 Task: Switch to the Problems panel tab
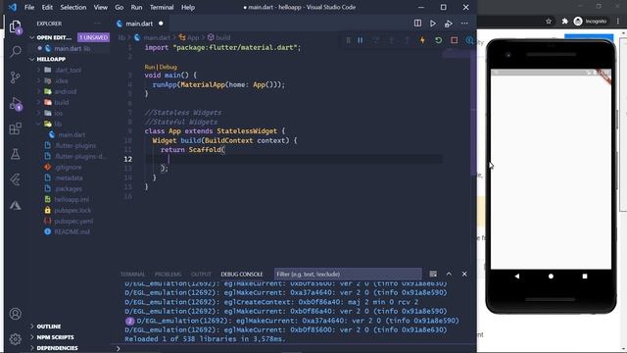168,275
